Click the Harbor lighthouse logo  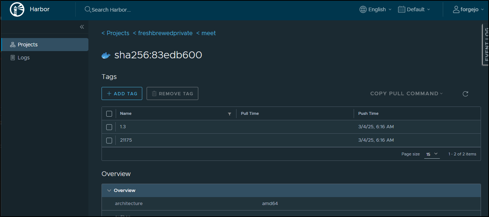pos(17,9)
